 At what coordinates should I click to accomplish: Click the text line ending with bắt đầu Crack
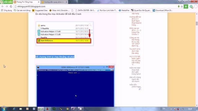[x=58, y=14]
